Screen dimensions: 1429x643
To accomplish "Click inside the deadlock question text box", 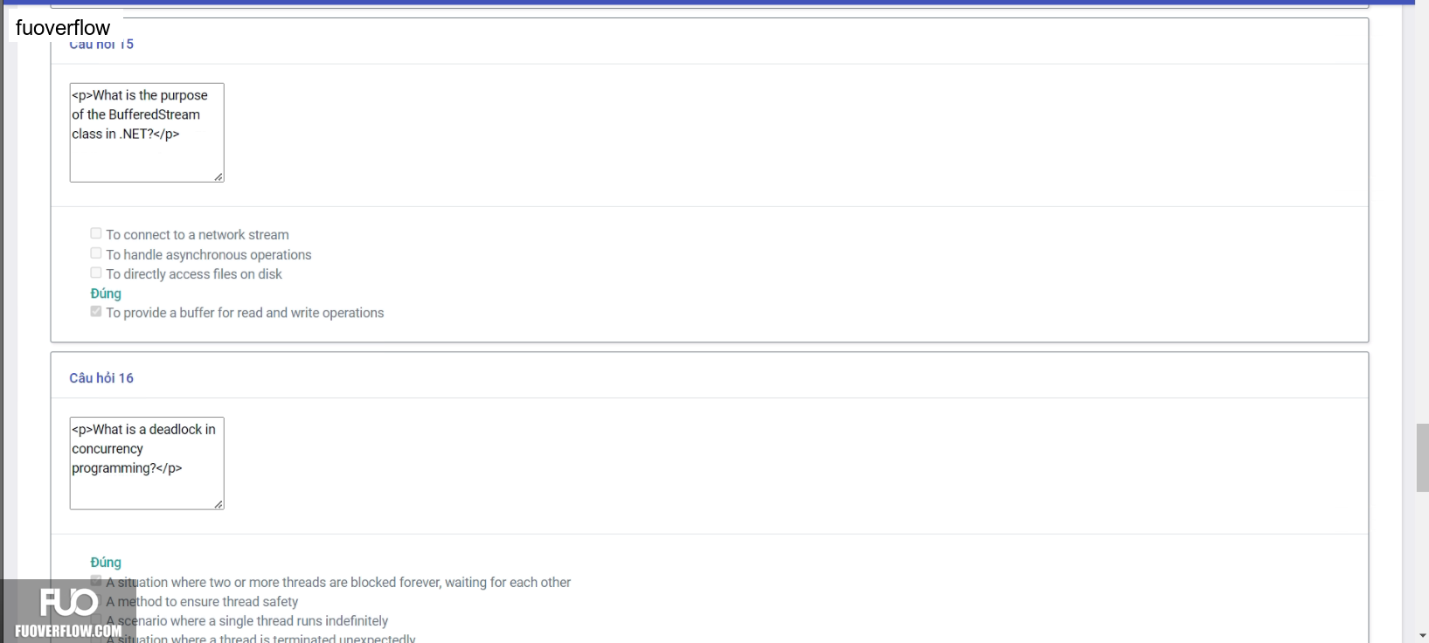I will [147, 463].
